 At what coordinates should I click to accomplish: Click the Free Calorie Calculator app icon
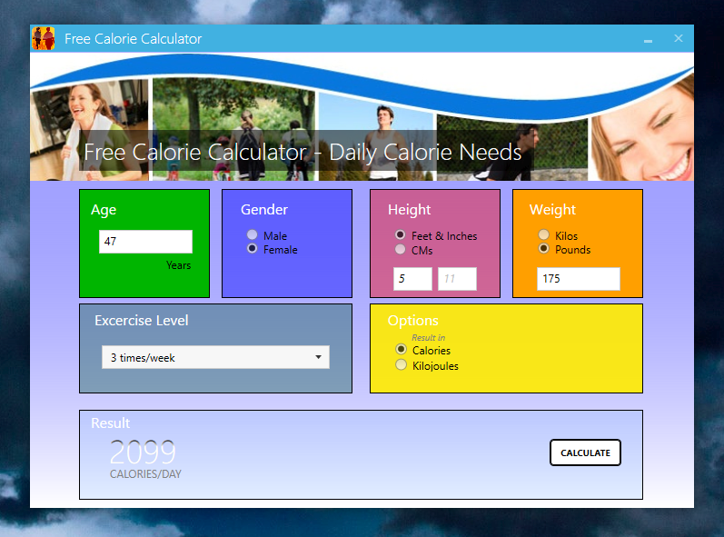click(44, 38)
